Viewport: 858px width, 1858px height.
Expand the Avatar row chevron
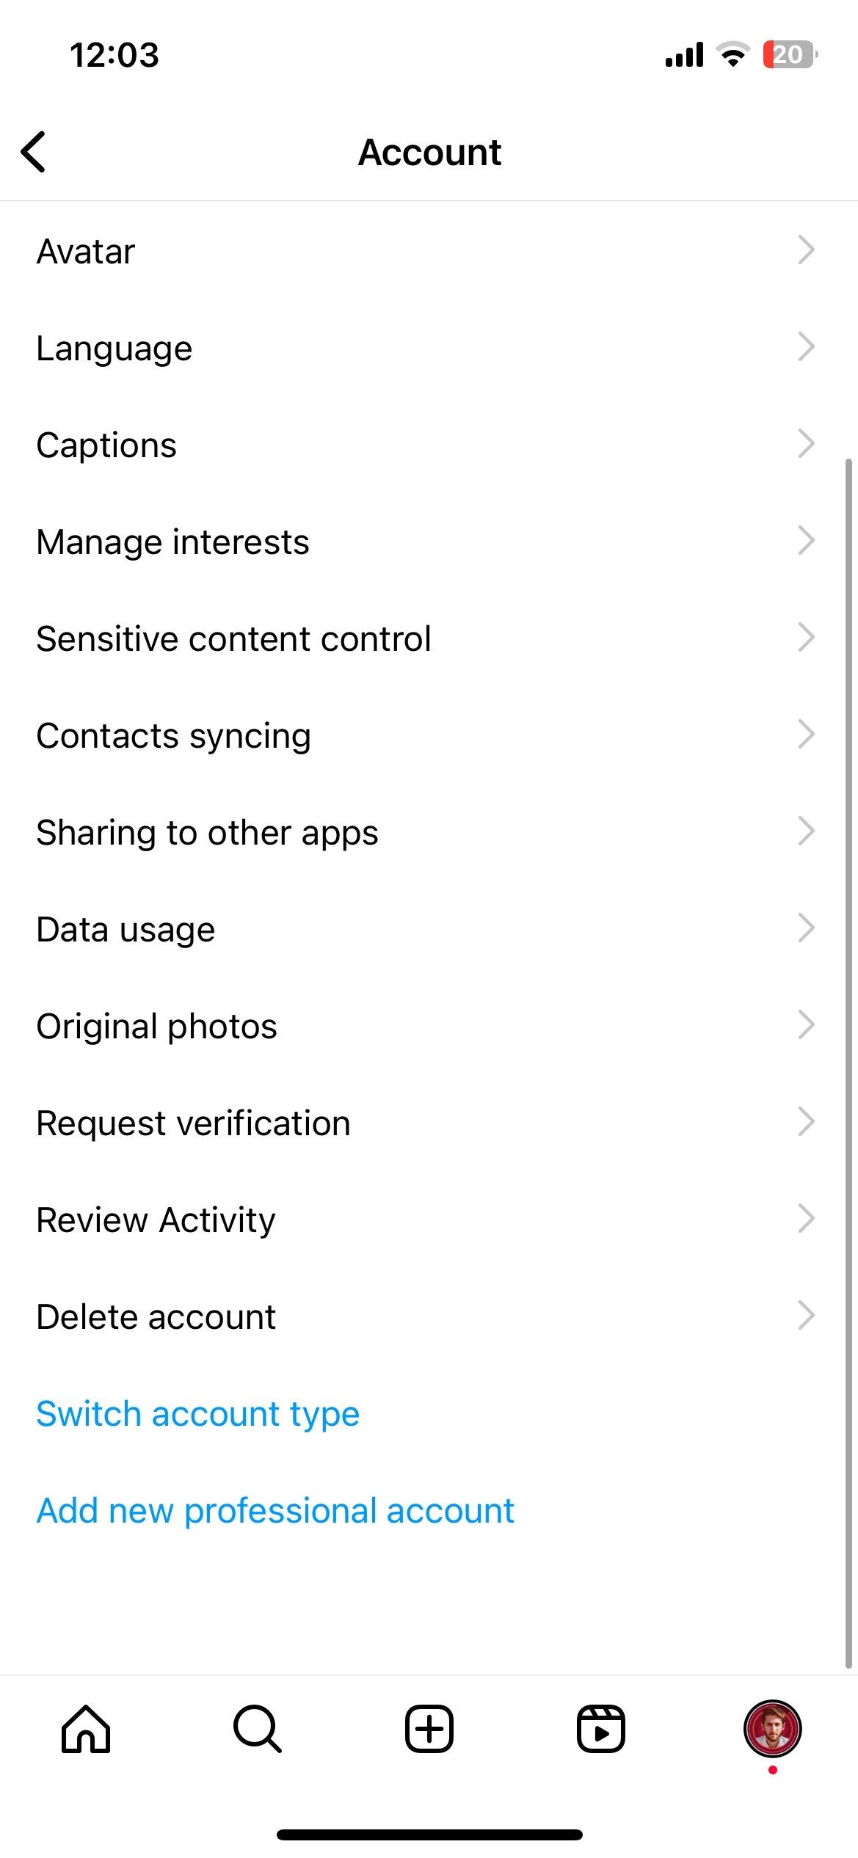806,250
